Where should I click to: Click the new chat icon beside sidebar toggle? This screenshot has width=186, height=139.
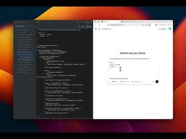point(99,29)
